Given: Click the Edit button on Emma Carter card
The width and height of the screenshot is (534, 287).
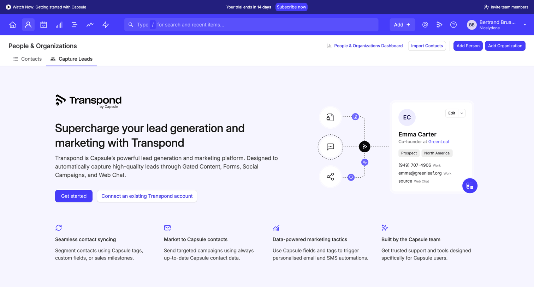Looking at the screenshot, I should tap(452, 113).
